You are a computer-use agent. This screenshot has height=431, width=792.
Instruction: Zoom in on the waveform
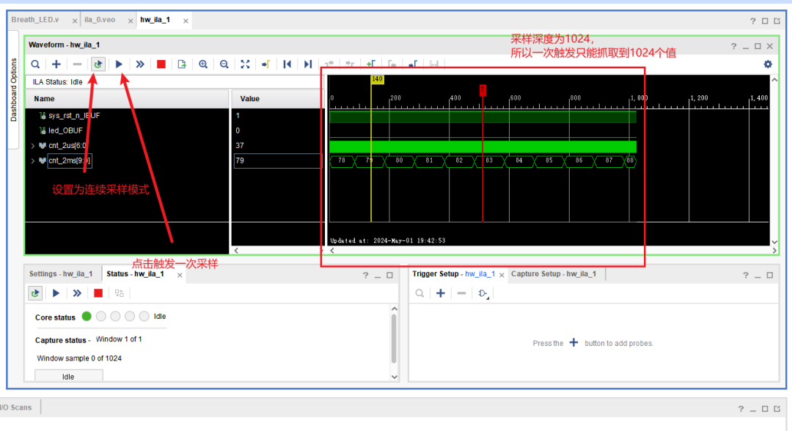[x=203, y=64]
